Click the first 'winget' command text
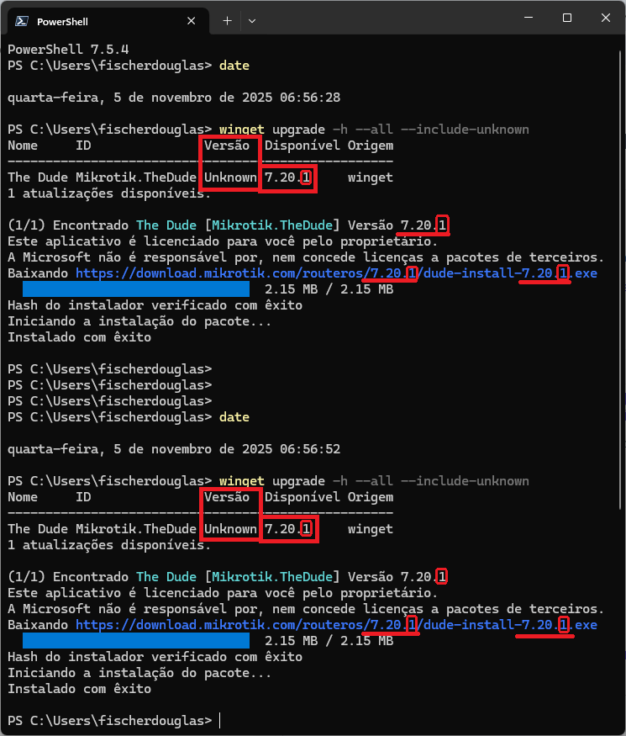Screen dimensions: 626x736 pos(241,130)
